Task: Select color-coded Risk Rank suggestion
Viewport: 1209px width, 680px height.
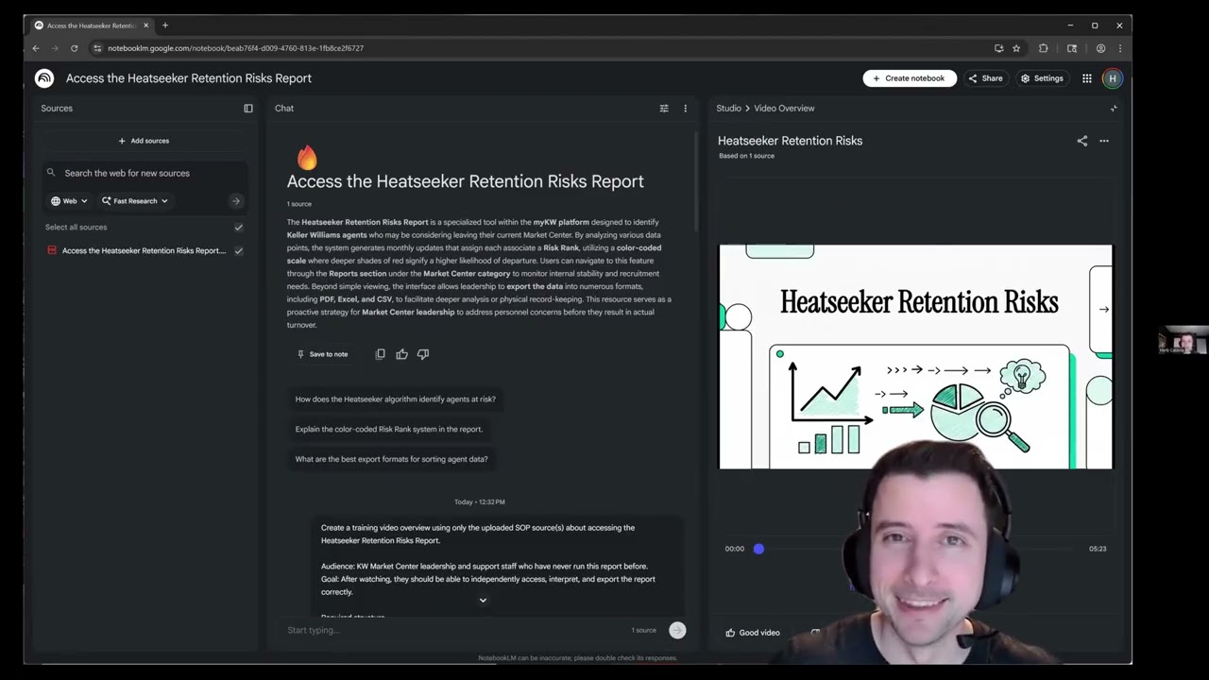Action: pos(389,429)
